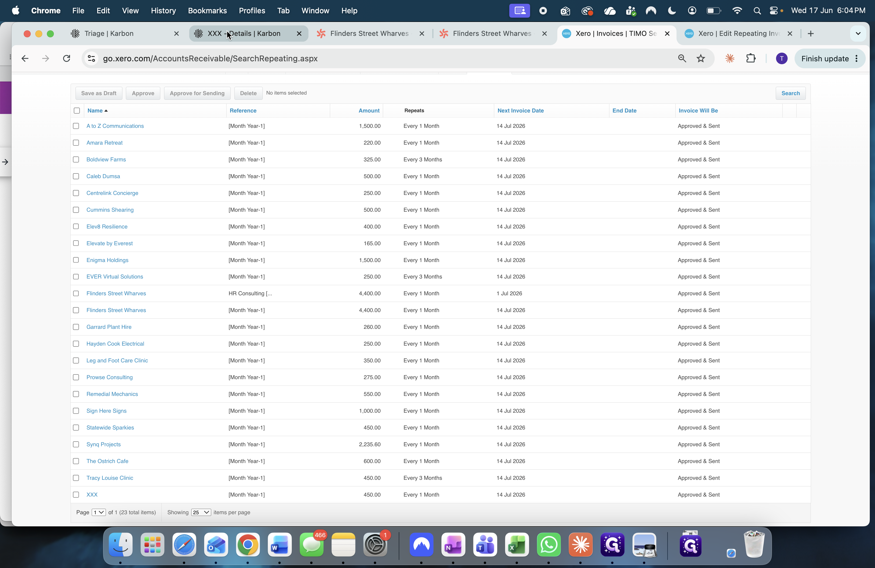Open the Page number dropdown
Viewport: 875px width, 568px height.
(x=99, y=512)
